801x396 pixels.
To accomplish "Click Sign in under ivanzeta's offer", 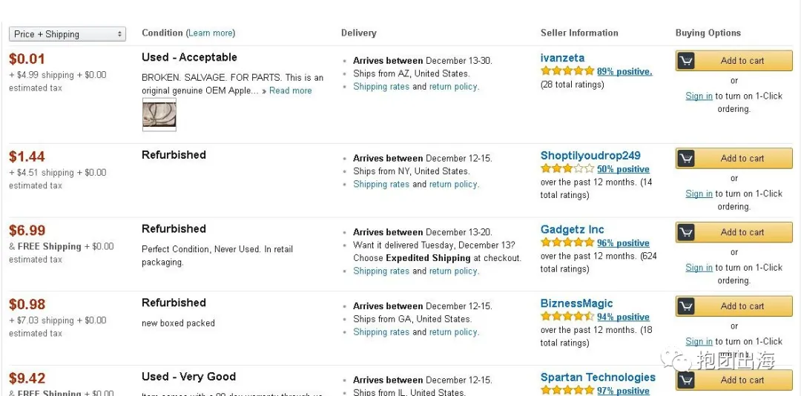I will 699,96.
